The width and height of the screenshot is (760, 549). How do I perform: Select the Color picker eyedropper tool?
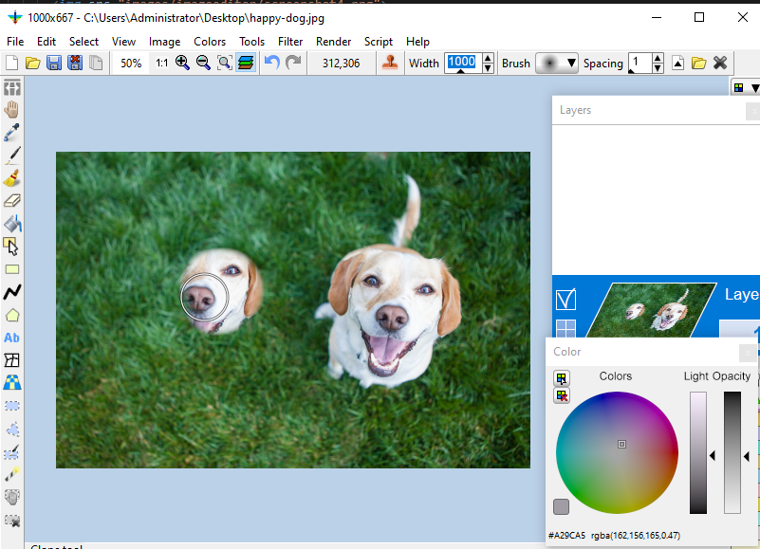[12, 133]
